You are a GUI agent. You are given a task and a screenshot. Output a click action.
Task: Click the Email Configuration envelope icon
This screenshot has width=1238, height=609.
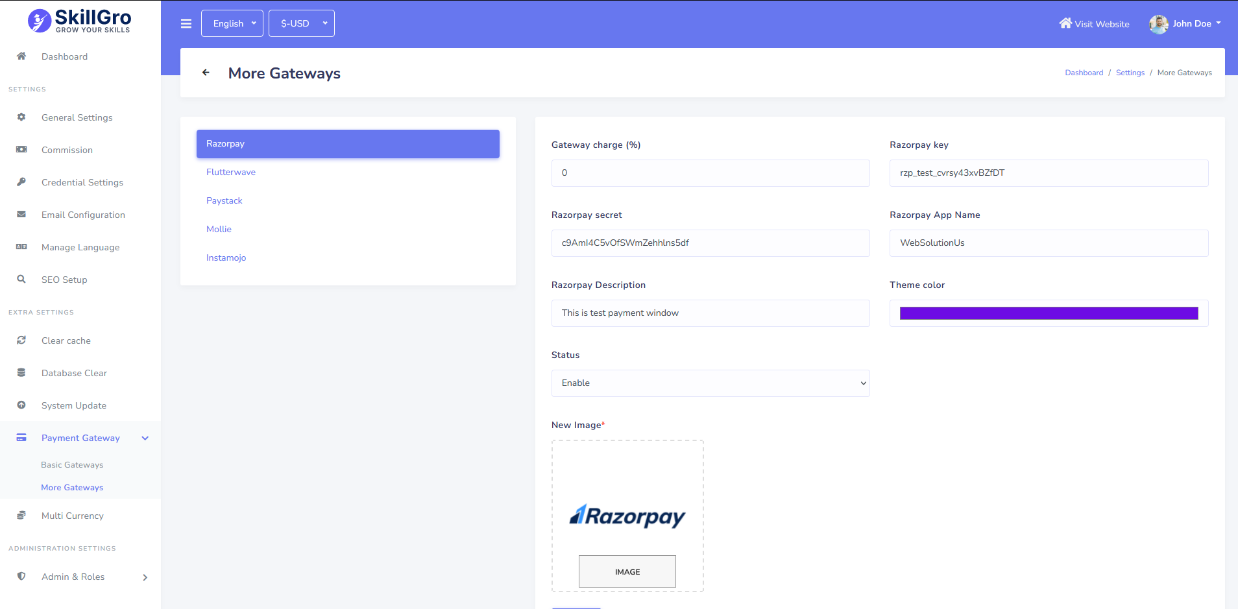pyautogui.click(x=21, y=214)
